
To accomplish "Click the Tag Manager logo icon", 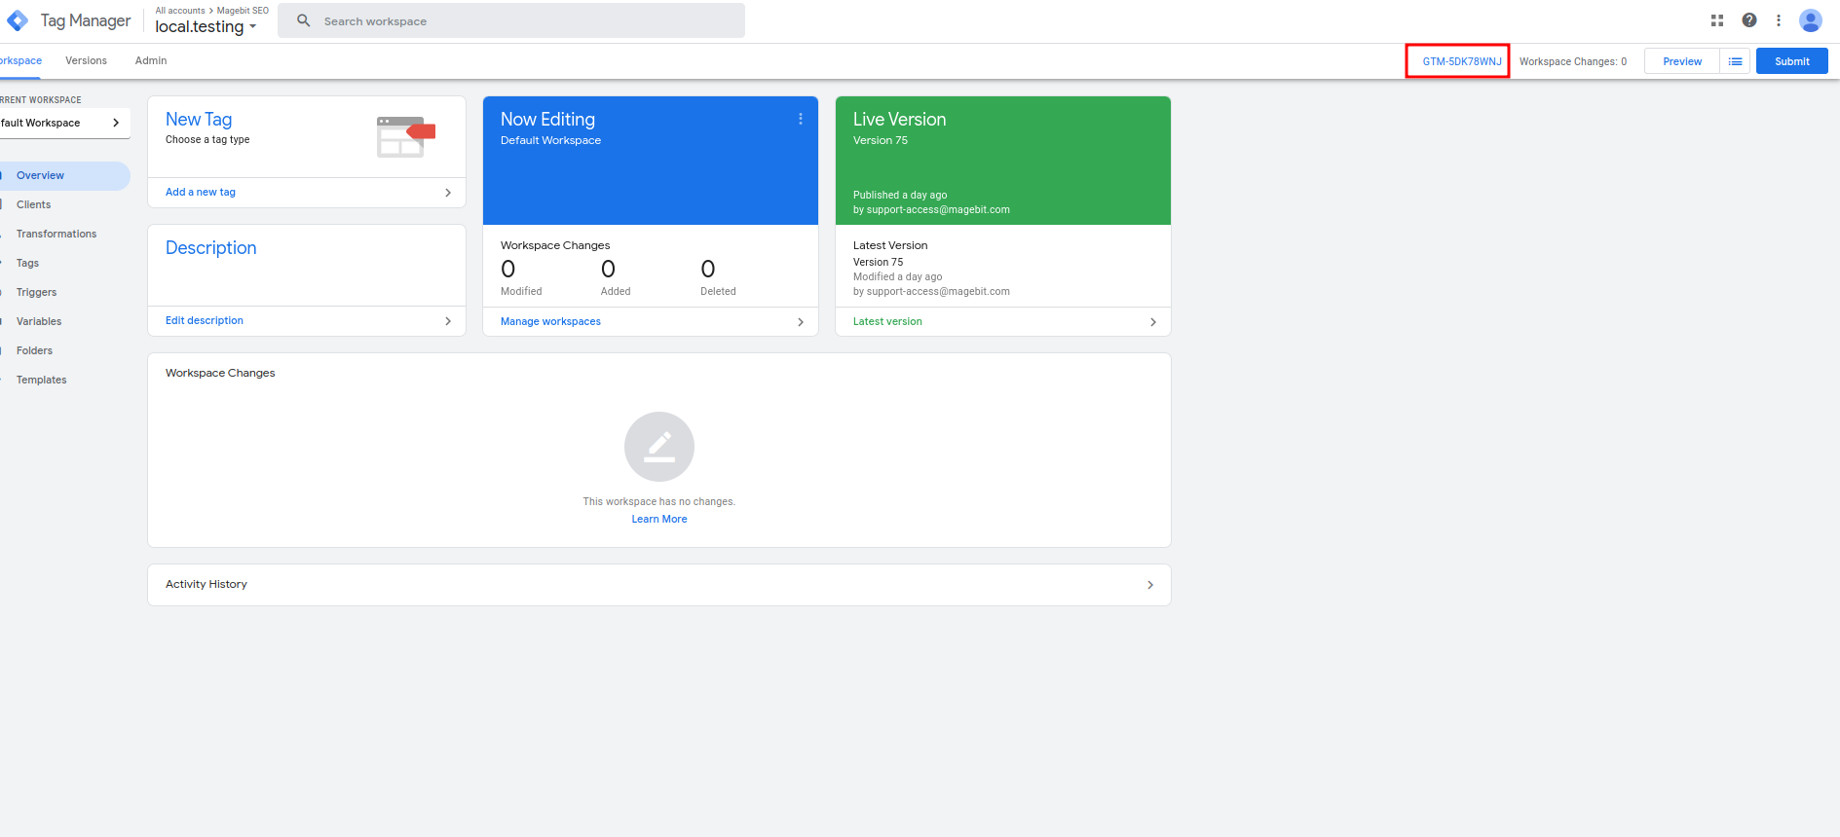I will (x=18, y=20).
